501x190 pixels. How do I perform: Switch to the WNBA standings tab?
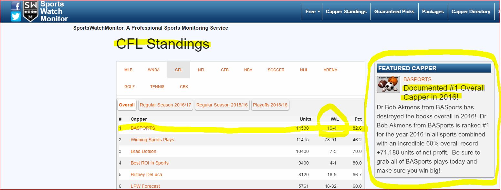pyautogui.click(x=154, y=70)
